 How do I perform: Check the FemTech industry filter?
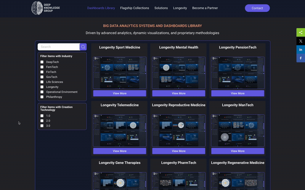(42, 67)
